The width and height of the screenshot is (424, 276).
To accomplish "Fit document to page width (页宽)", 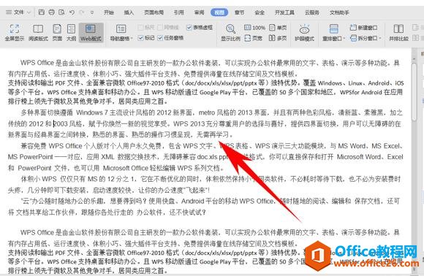I will tap(254, 38).
